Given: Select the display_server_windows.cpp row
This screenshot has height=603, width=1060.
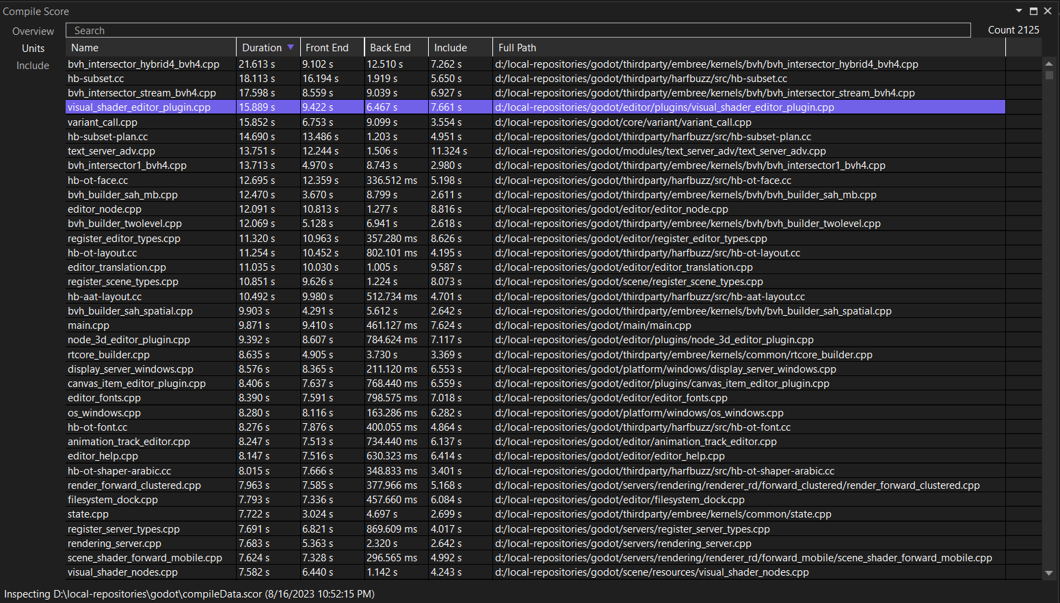Looking at the screenshot, I should (x=535, y=369).
